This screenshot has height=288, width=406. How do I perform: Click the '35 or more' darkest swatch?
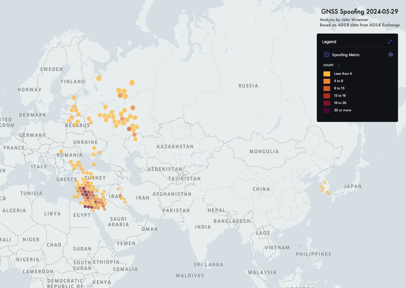pos(326,110)
